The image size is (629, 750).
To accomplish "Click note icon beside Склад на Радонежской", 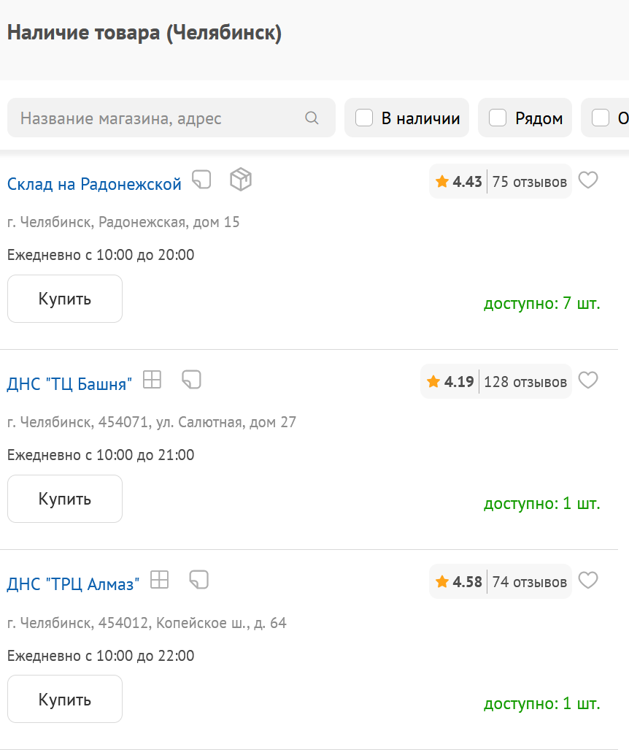I will pyautogui.click(x=201, y=179).
